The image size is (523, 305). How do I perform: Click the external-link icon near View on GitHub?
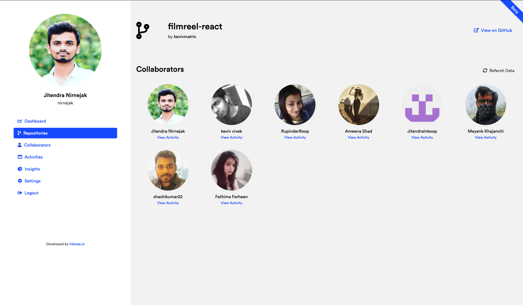click(476, 30)
